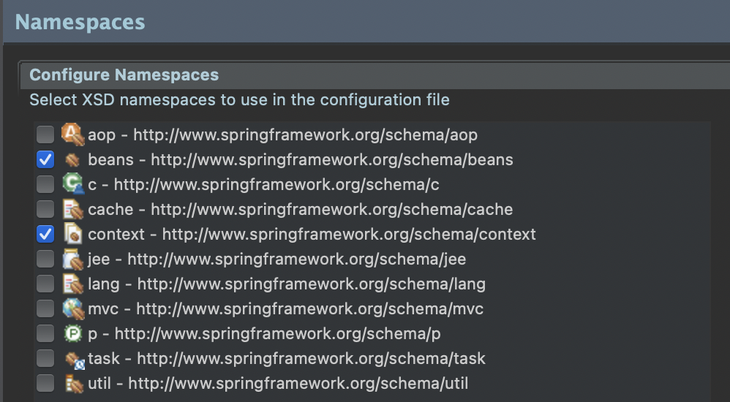The height and width of the screenshot is (402, 730).
Task: Tick the lang namespace checkbox
Action: pos(45,284)
